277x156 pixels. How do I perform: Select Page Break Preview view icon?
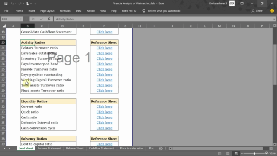pyautogui.click(x=236, y=153)
